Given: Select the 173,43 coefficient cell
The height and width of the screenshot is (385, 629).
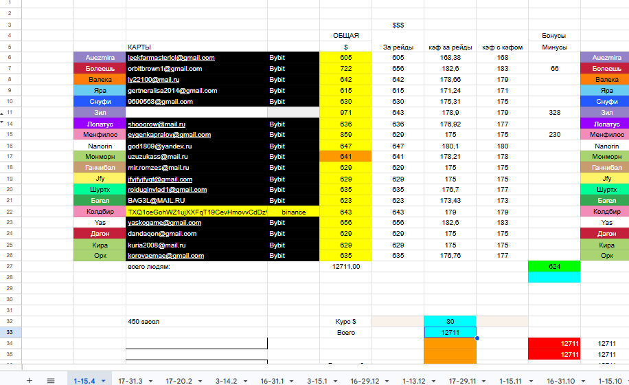Looking at the screenshot, I should [x=450, y=200].
